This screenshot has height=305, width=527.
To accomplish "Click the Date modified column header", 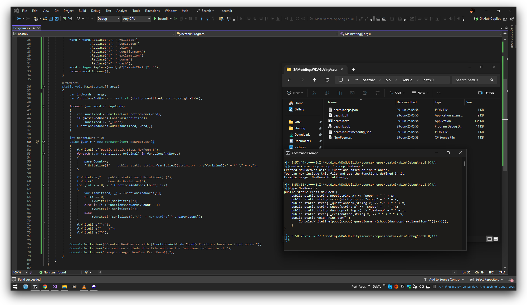I will 414,102.
